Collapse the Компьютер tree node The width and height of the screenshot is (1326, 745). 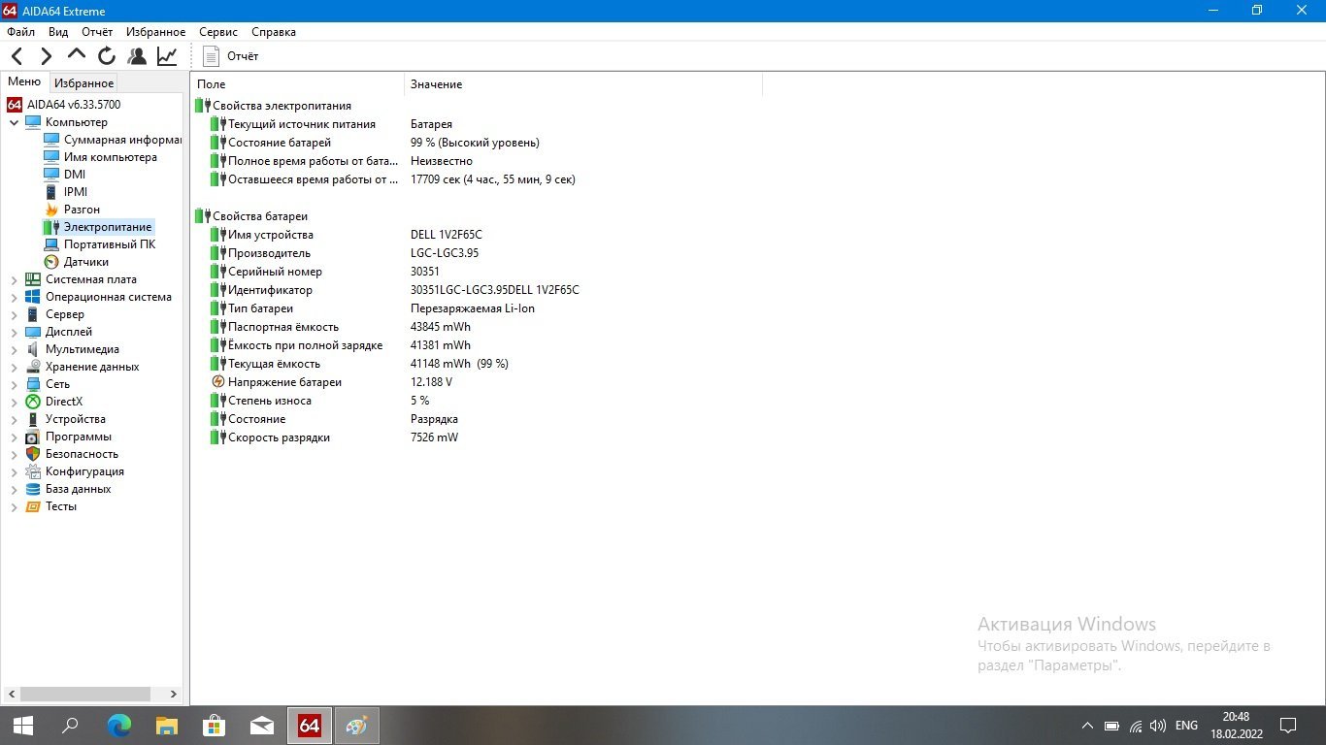click(14, 123)
